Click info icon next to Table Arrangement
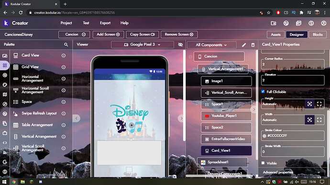 [x=63, y=125]
